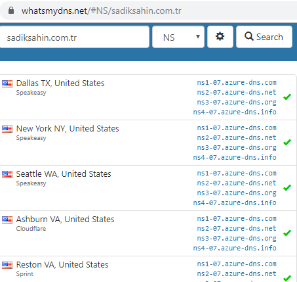The height and width of the screenshot is (282, 297).
Task: Click ns4-07.azure-dns.info in New York row
Action: [x=235, y=158]
